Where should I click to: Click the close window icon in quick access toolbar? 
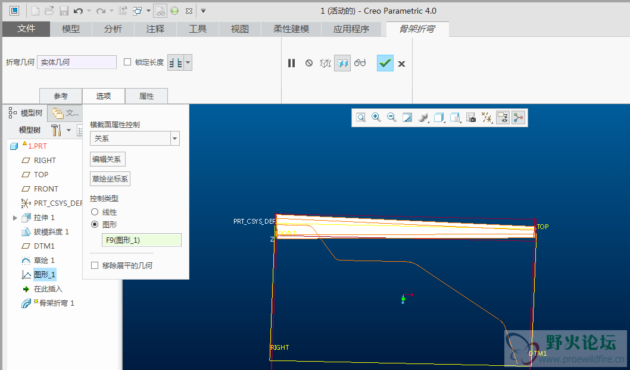[189, 11]
